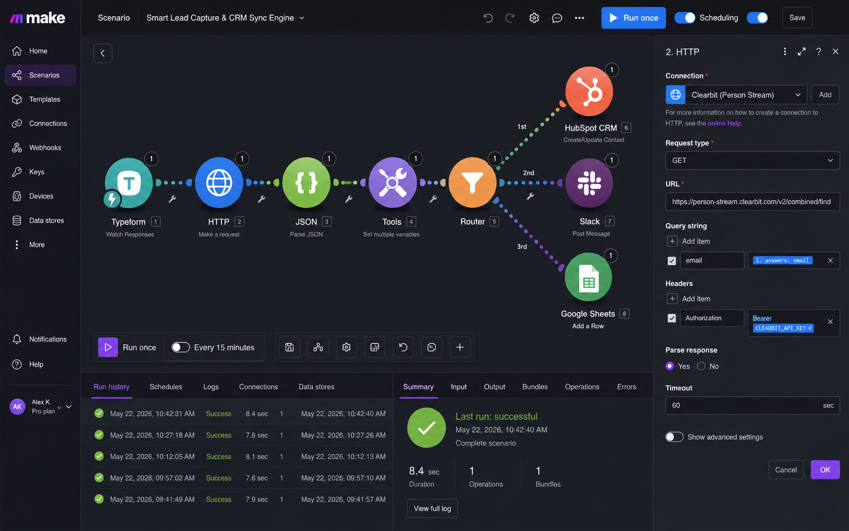Open scenario settings gear in top bar
This screenshot has width=849, height=531.
point(534,18)
